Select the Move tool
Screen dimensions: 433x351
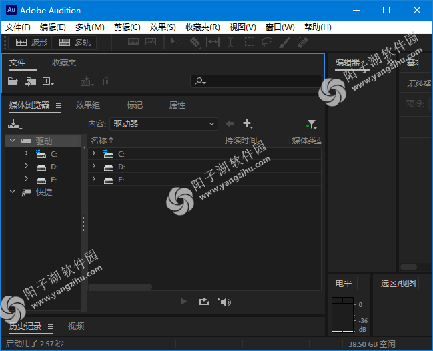click(176, 42)
